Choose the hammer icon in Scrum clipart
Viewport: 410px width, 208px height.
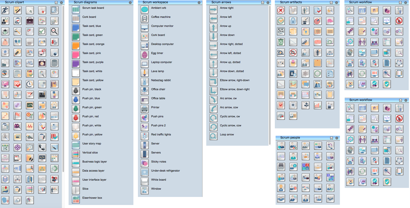click(18, 31)
